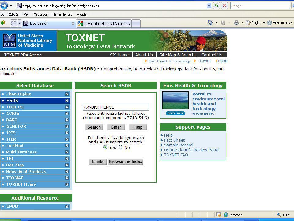294x221 pixels.
Task: Open the About Us page
Action: pyautogui.click(x=144, y=55)
